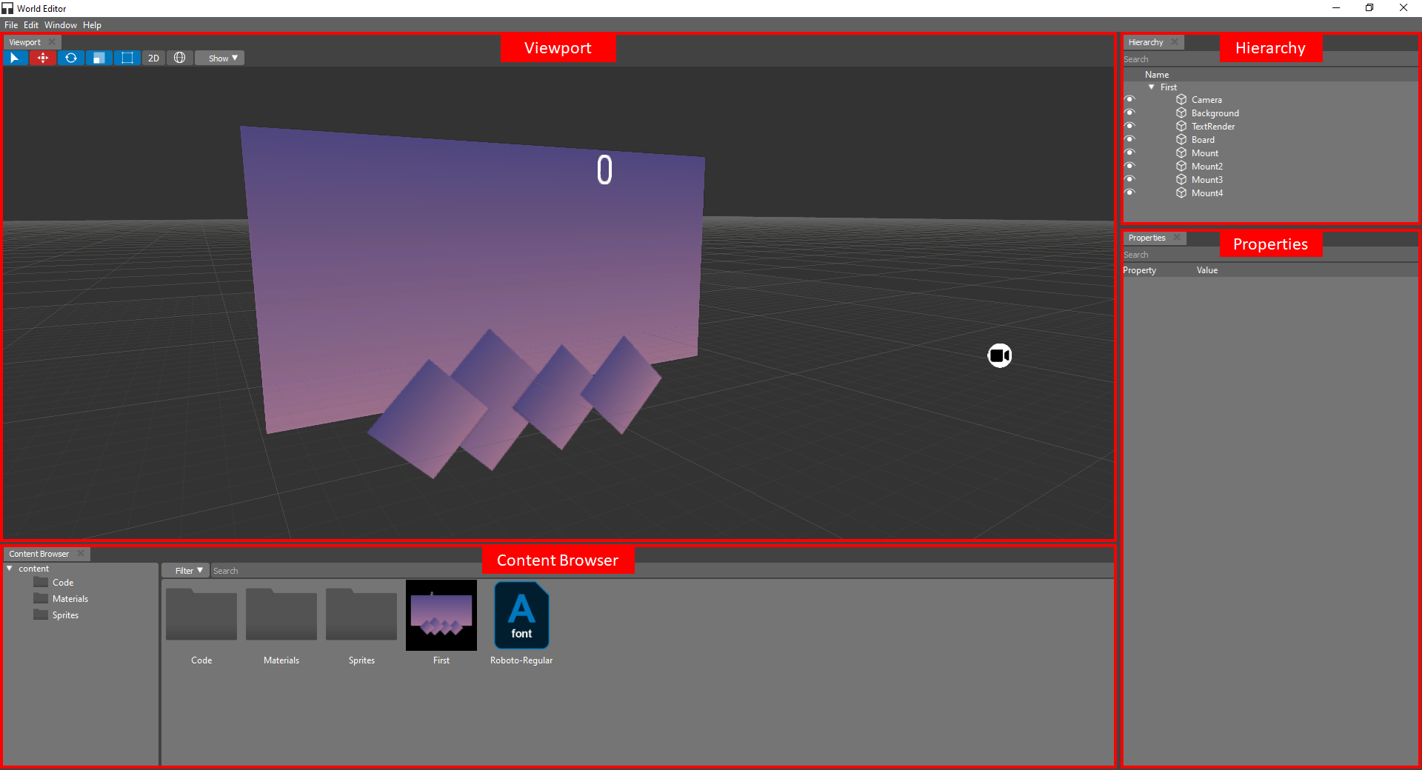The height and width of the screenshot is (770, 1422).
Task: Collapse the First scene tree node
Action: click(1152, 87)
